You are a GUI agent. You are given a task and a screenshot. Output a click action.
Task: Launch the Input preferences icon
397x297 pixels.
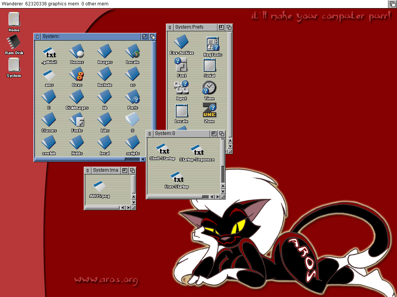click(181, 88)
